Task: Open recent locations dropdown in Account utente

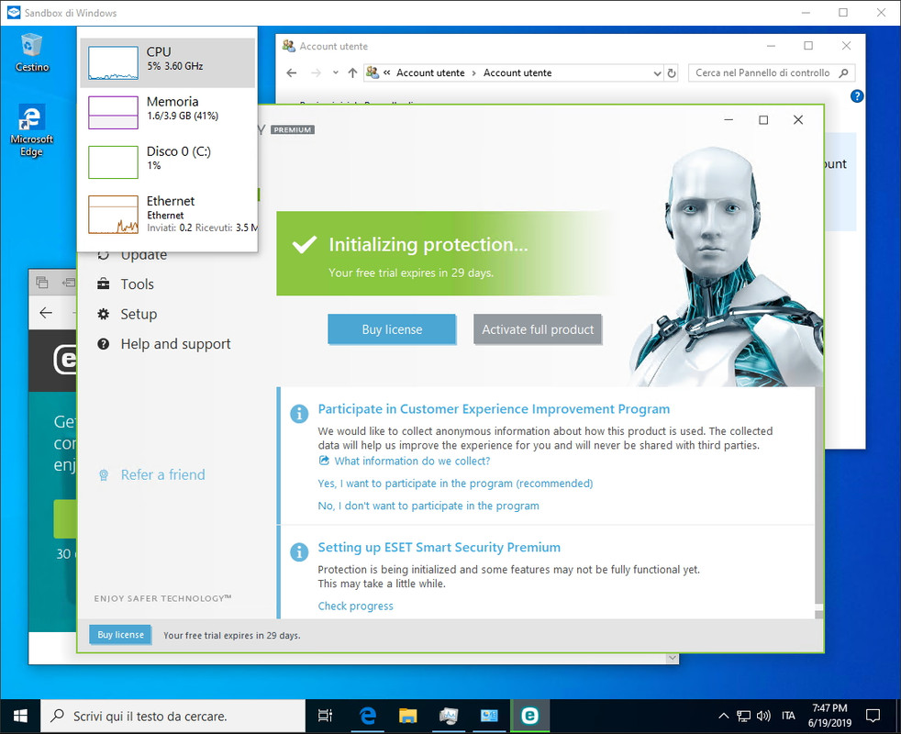Action: pos(336,73)
